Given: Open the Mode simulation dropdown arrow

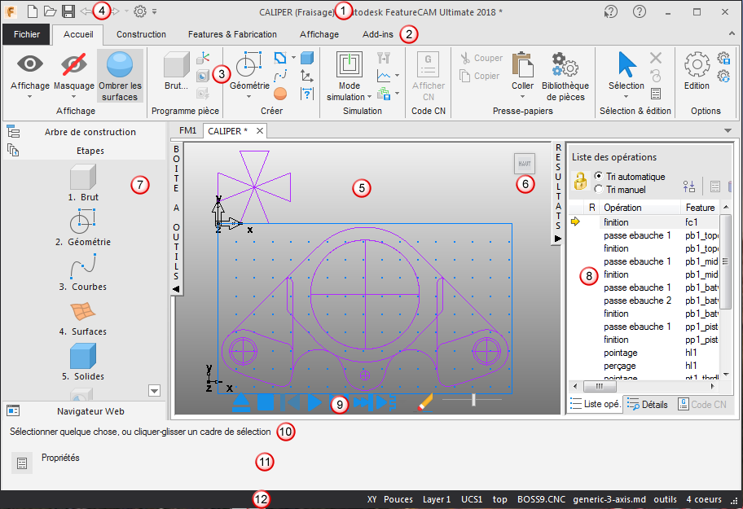Looking at the screenshot, I should coord(369,97).
